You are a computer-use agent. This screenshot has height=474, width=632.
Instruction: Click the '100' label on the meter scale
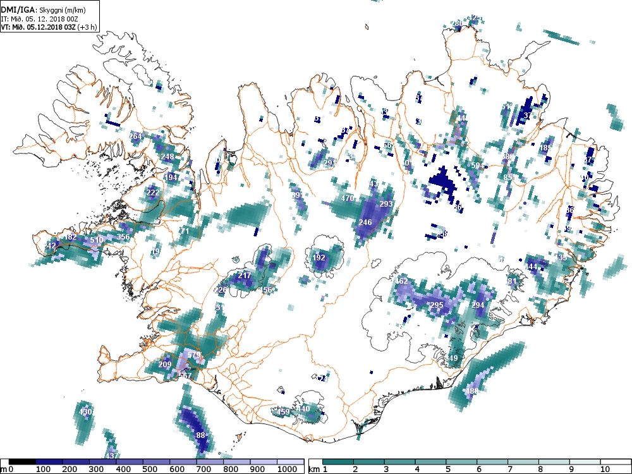click(43, 470)
